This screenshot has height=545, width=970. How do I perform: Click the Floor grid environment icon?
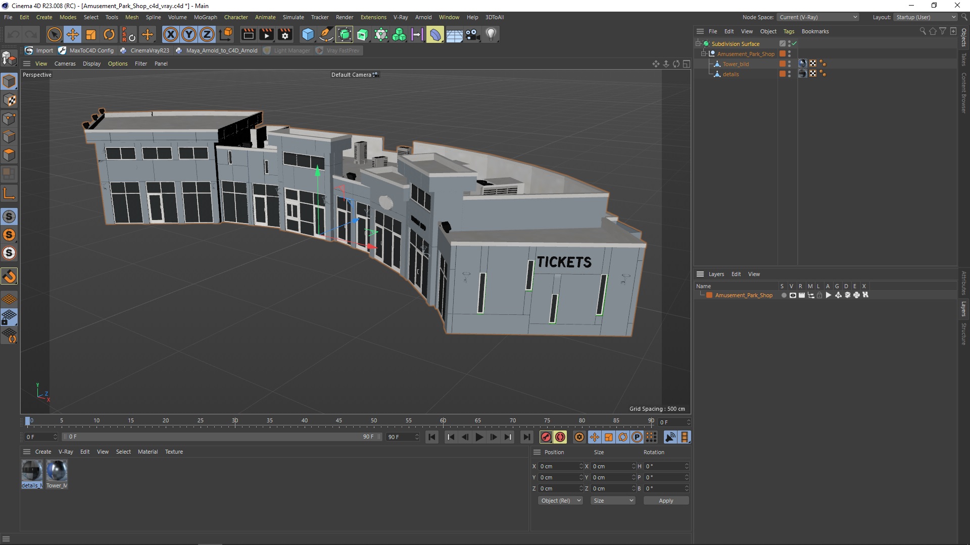tap(454, 34)
